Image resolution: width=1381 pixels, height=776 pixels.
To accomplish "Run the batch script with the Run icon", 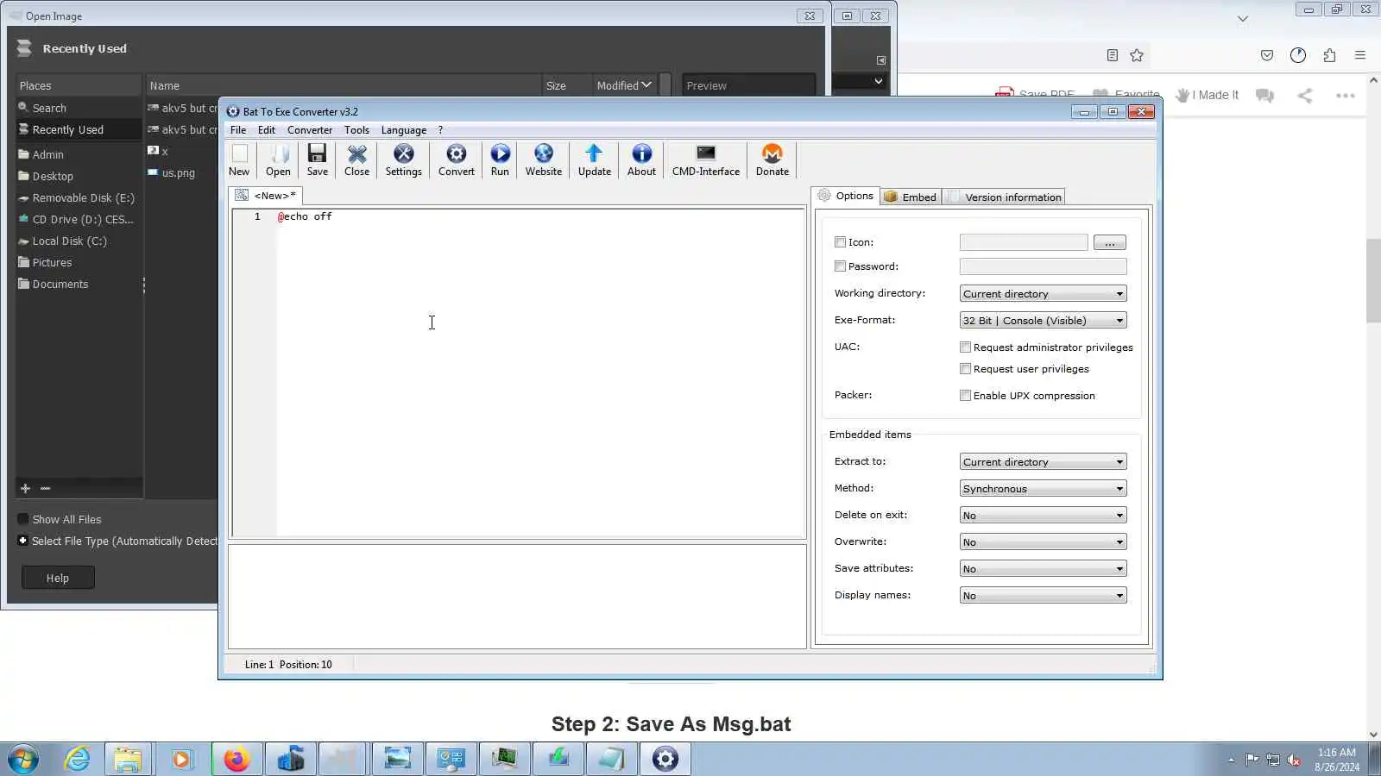I will point(500,160).
